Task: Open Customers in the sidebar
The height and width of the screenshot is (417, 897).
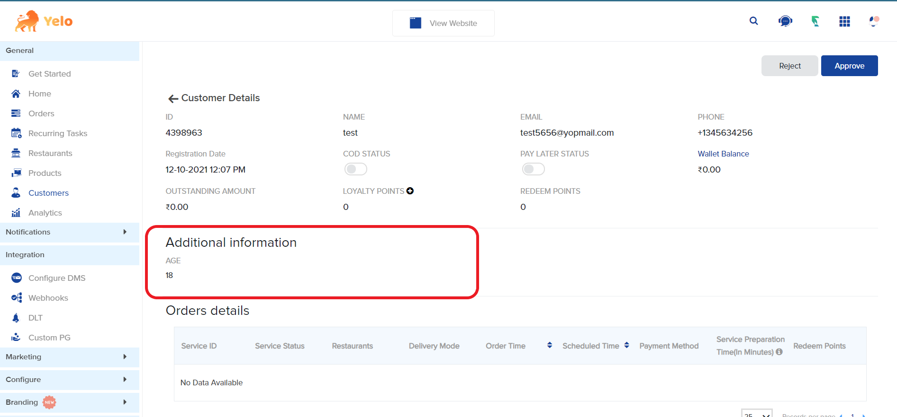Action: (48, 193)
